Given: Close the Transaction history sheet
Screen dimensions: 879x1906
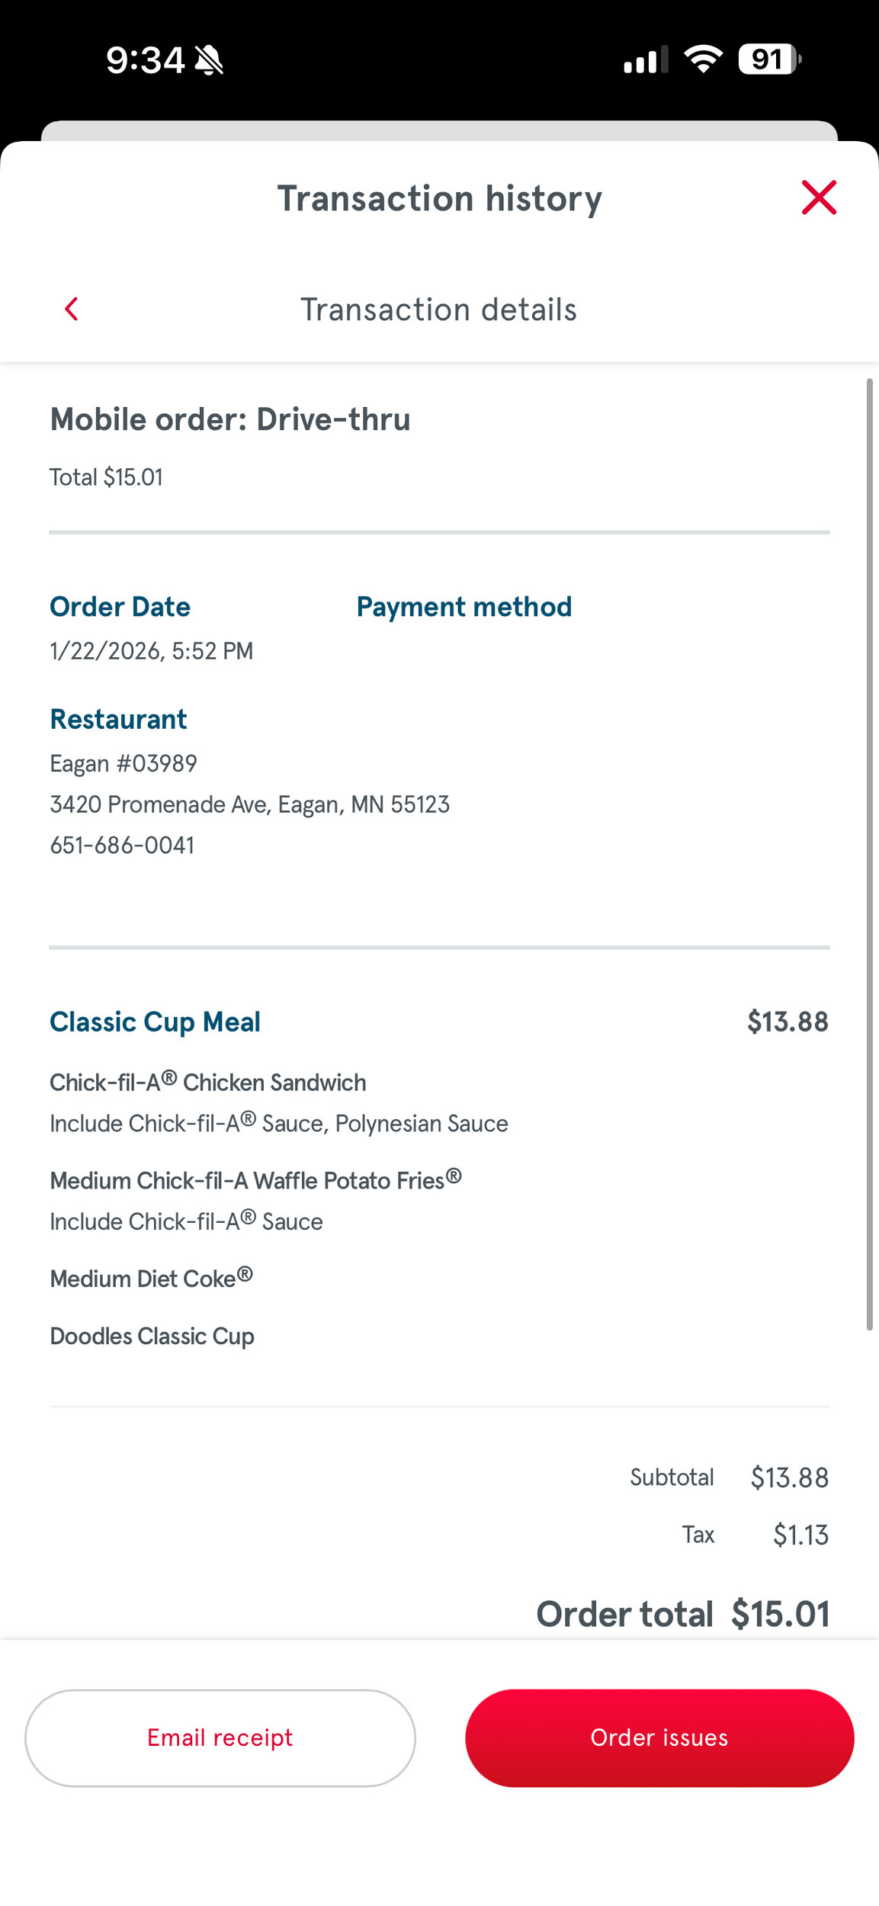Looking at the screenshot, I should [x=819, y=198].
